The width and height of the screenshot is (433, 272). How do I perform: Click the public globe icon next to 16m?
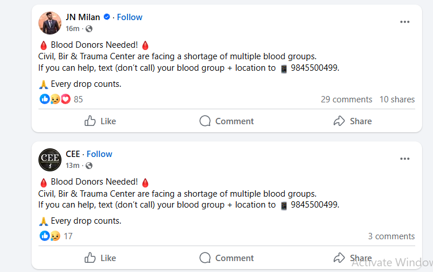[x=89, y=29]
